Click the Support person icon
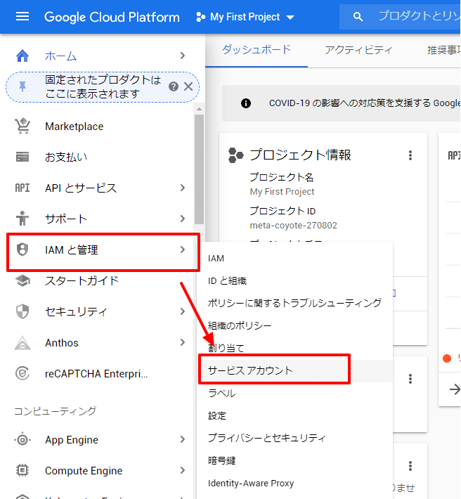 point(22,219)
